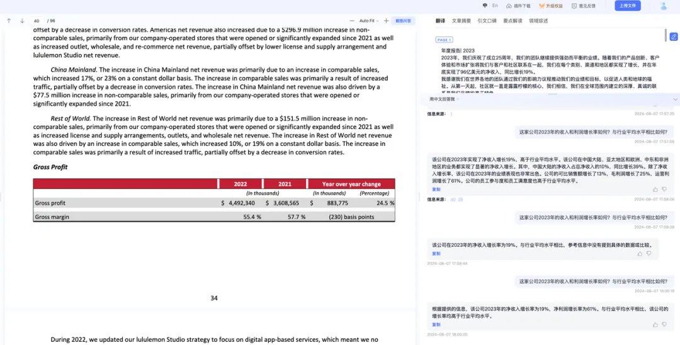Select the 引文口碑 tab
This screenshot has width=680, height=345.
click(x=487, y=21)
